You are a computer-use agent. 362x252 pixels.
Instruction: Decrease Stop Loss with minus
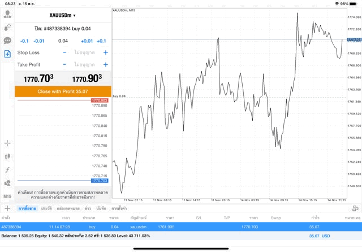[x=64, y=52]
